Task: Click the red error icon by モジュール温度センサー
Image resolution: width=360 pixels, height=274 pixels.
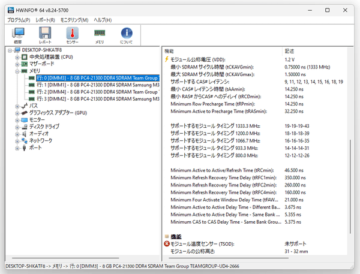Action: [167, 243]
